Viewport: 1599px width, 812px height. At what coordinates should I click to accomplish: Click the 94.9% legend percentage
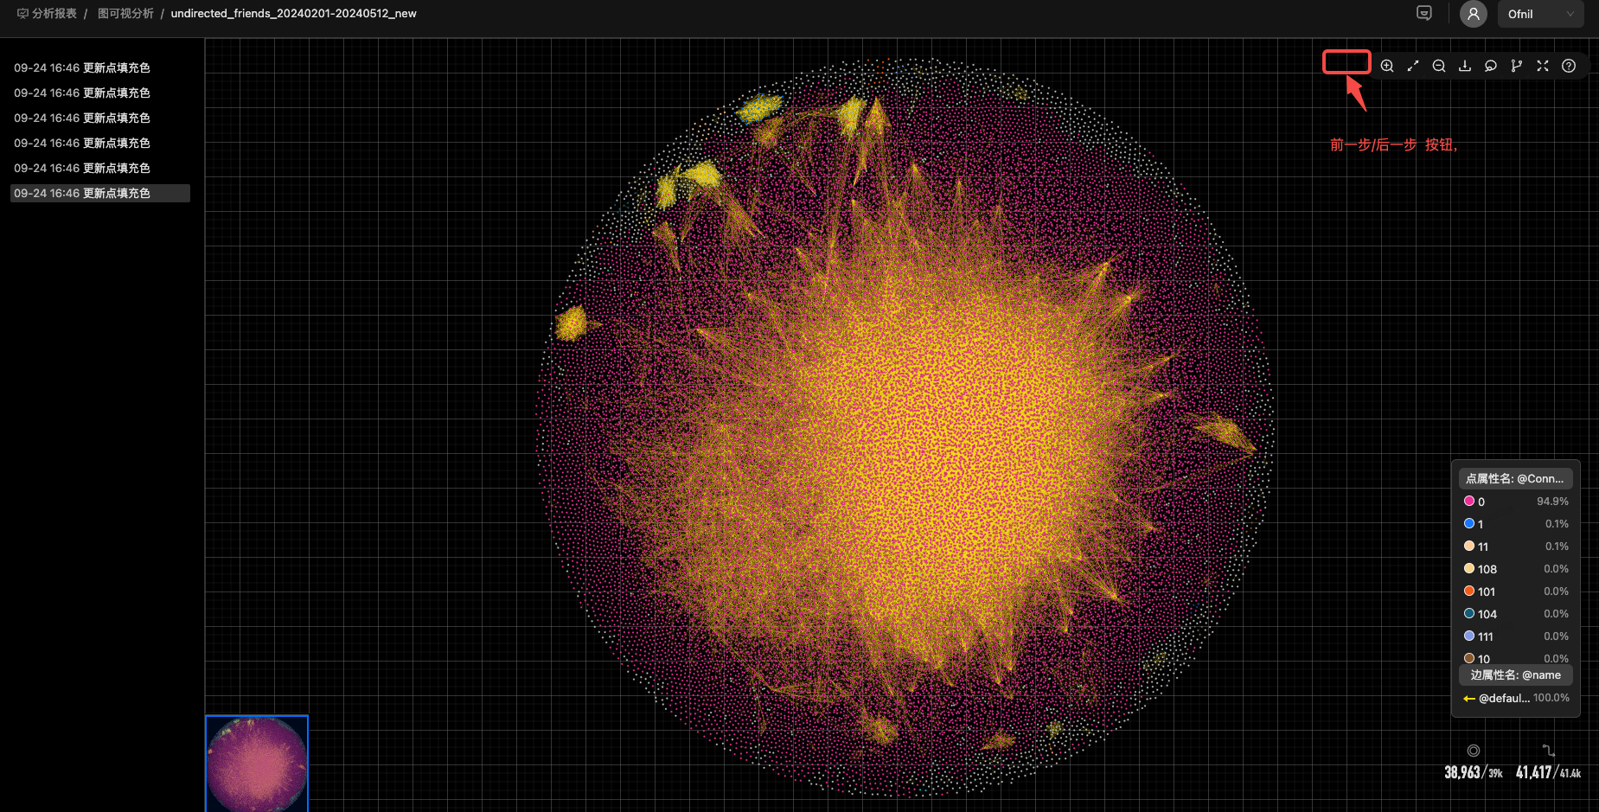tap(1552, 502)
